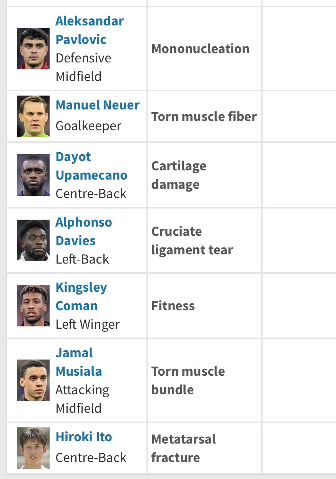
Task: Select the thumbnail beside Hiroki Ito
Action: pos(33,448)
